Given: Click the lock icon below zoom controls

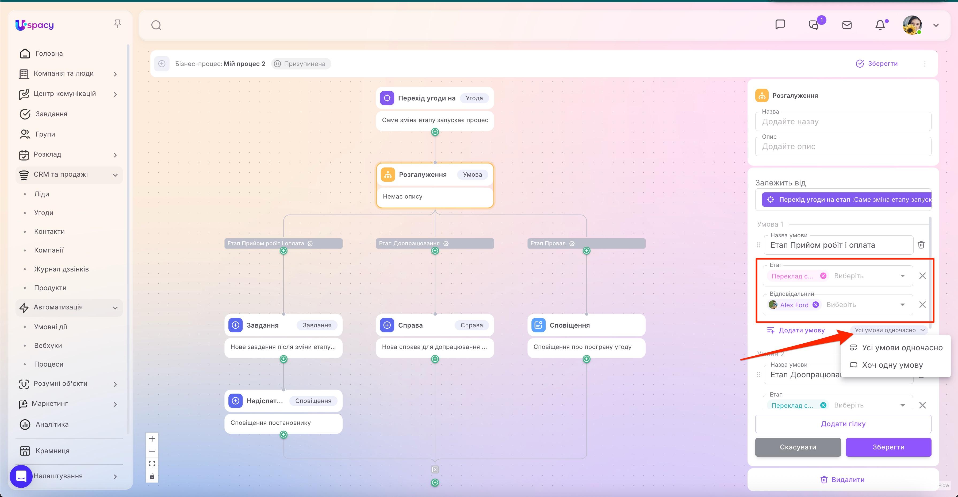Looking at the screenshot, I should tap(152, 476).
